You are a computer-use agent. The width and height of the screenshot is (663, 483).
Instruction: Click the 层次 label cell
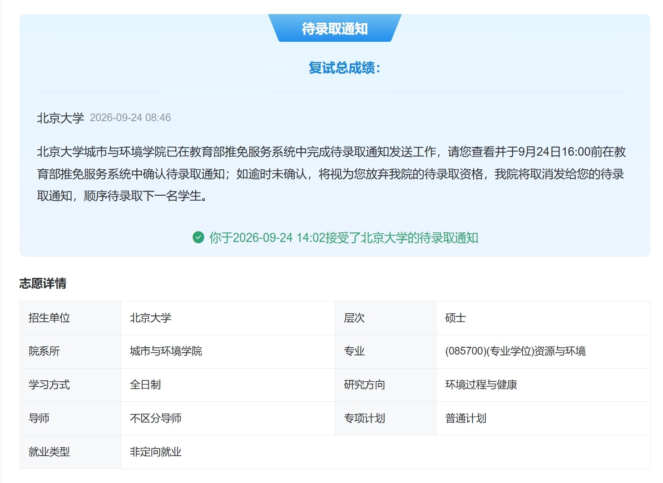click(x=386, y=318)
